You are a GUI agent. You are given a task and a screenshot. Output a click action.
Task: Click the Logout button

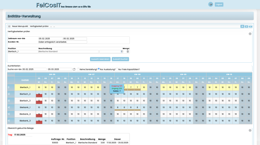point(219,4)
